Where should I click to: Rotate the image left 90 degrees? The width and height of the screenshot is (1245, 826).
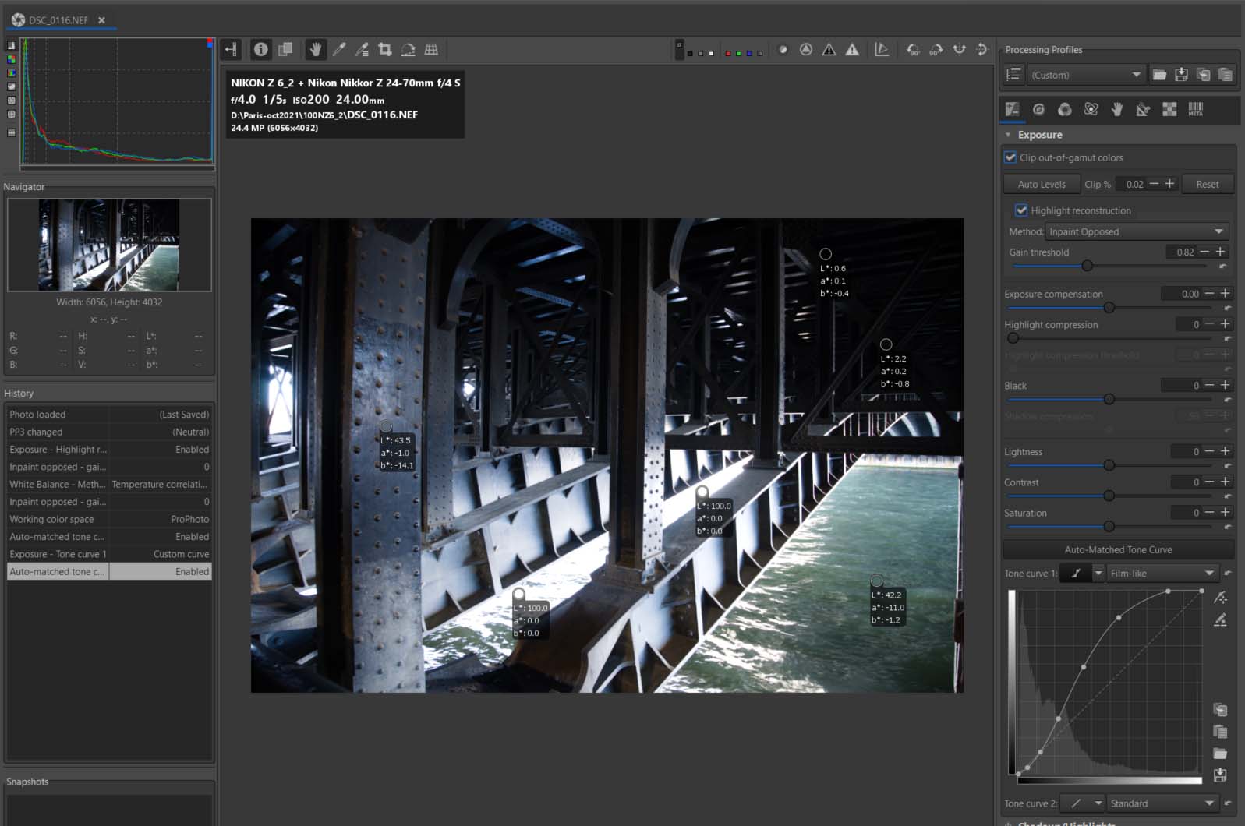(912, 50)
